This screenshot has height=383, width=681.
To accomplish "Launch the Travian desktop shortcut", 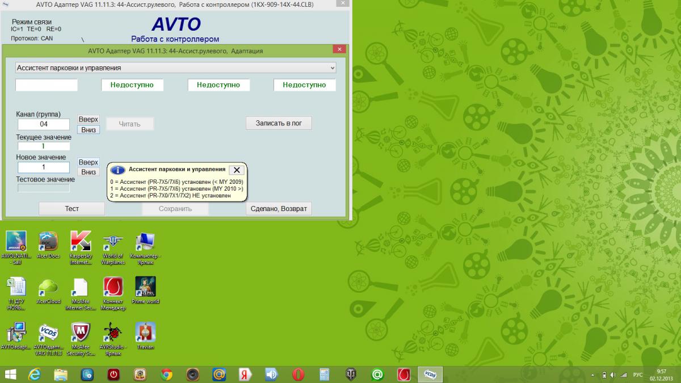I will [x=145, y=333].
